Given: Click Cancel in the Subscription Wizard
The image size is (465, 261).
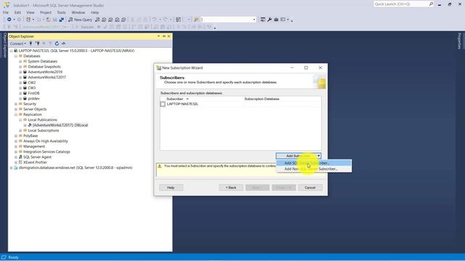Looking at the screenshot, I should click(x=310, y=188).
